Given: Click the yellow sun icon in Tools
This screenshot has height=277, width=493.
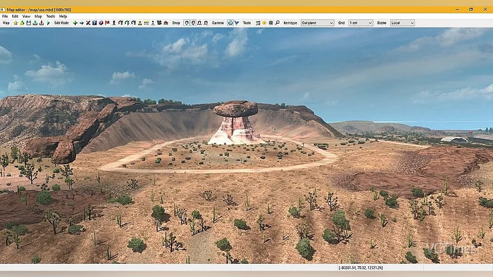Looking at the screenshot, I should (x=264, y=23).
